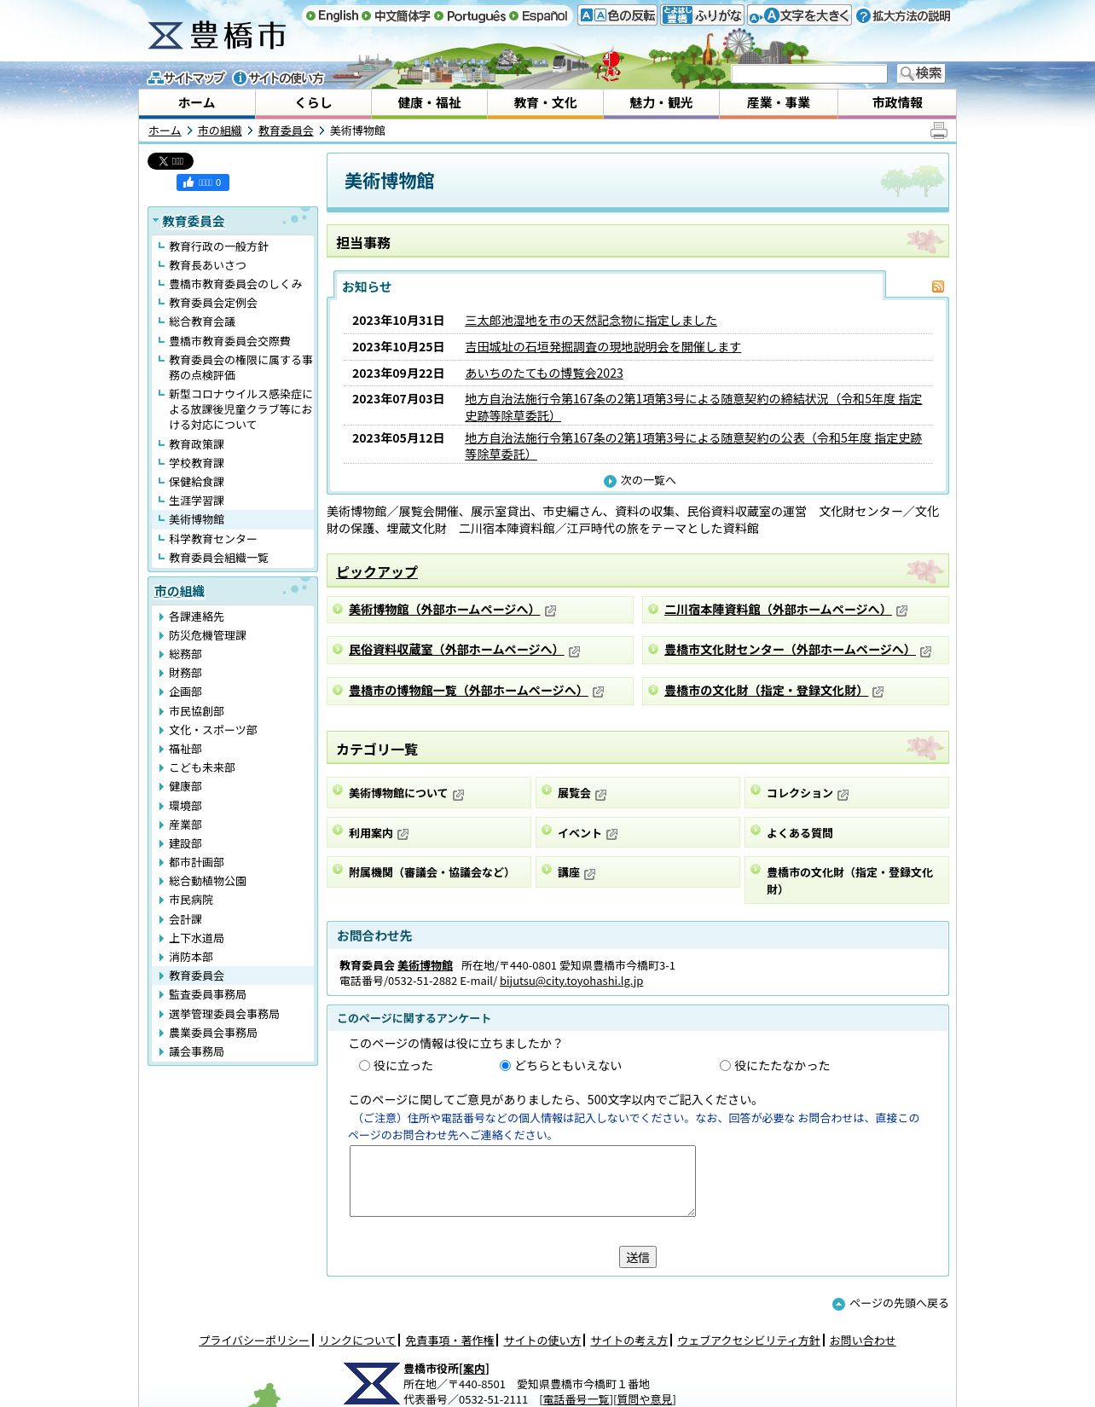1095x1407 pixels.
Task: Open よくある質問 category
Action: pos(799,833)
